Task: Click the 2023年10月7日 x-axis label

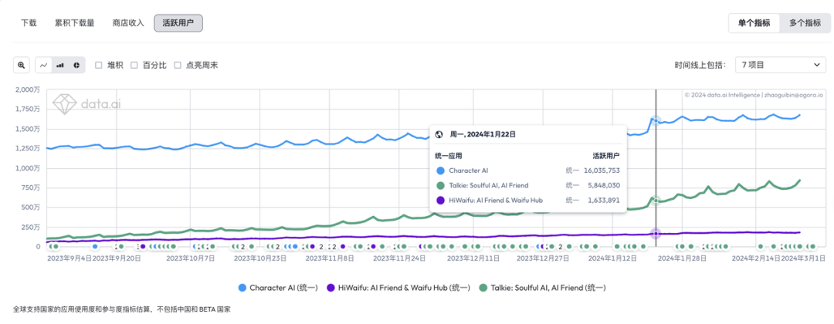Action: tap(191, 258)
